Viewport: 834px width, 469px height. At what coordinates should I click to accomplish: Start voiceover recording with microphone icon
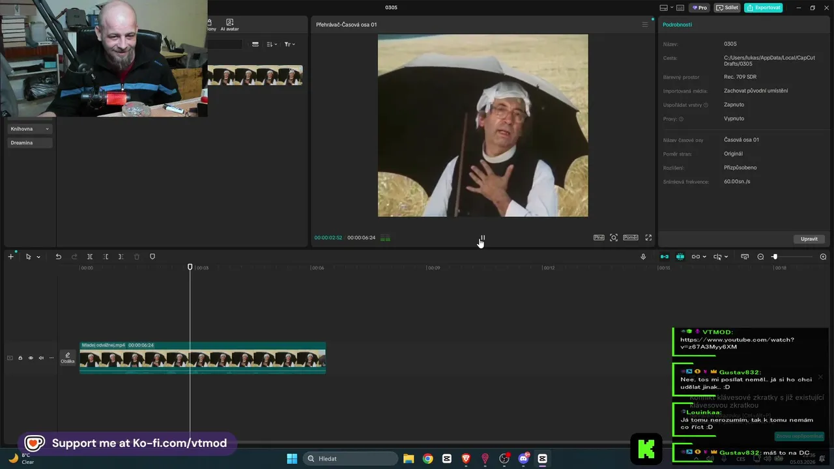point(643,257)
